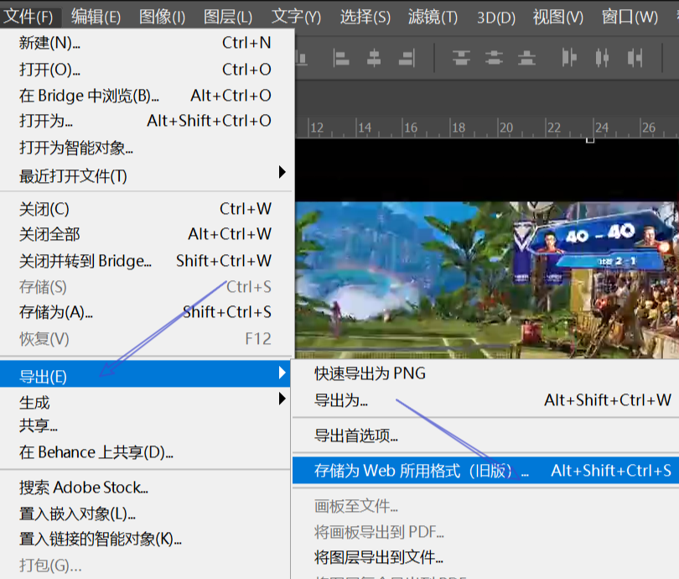Click the distribute left edges icon
This screenshot has height=579, width=679.
click(570, 58)
